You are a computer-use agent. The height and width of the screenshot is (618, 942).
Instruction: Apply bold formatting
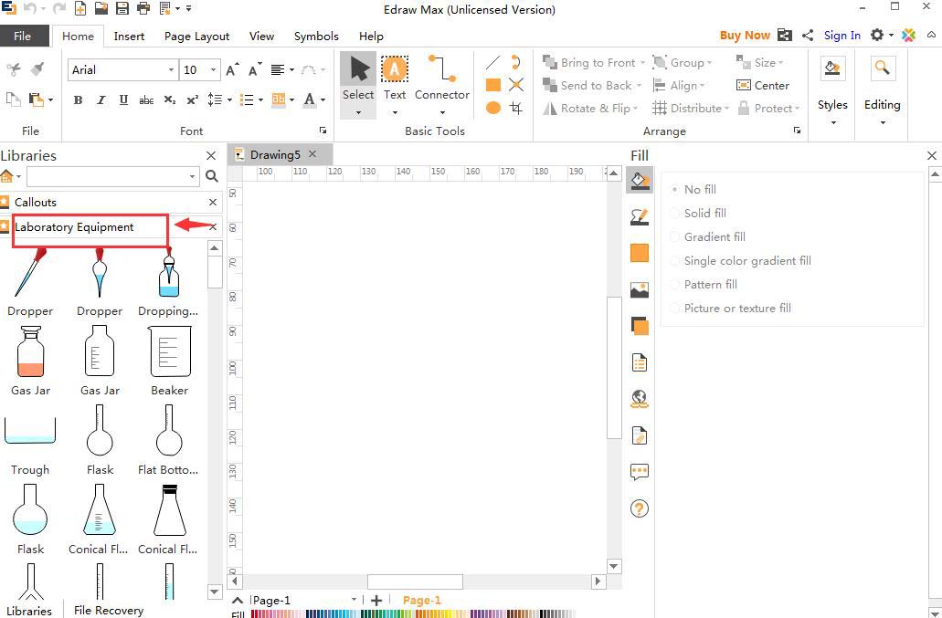pos(78,100)
